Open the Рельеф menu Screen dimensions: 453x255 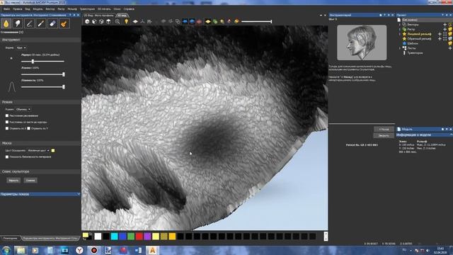tap(72, 9)
